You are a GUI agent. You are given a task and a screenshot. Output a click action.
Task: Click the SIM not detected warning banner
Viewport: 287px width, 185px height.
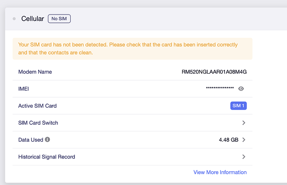(x=133, y=49)
